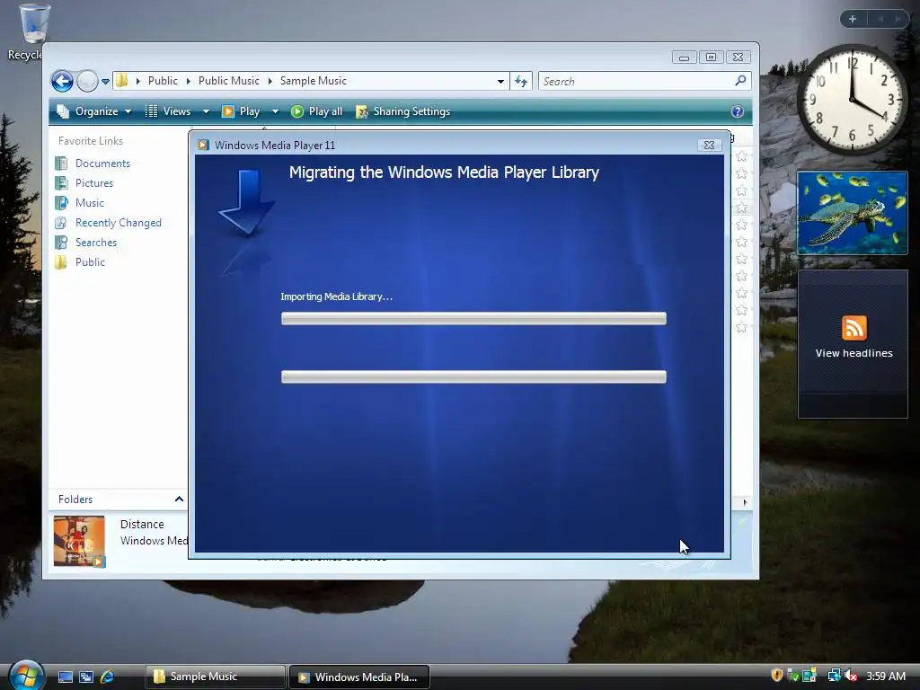
Task: Select Sample Music in the breadcrumb
Action: (x=313, y=81)
